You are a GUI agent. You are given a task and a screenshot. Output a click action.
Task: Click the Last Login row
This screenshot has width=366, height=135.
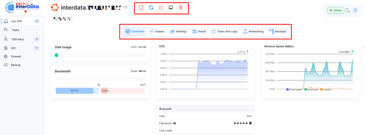[x=206, y=130]
